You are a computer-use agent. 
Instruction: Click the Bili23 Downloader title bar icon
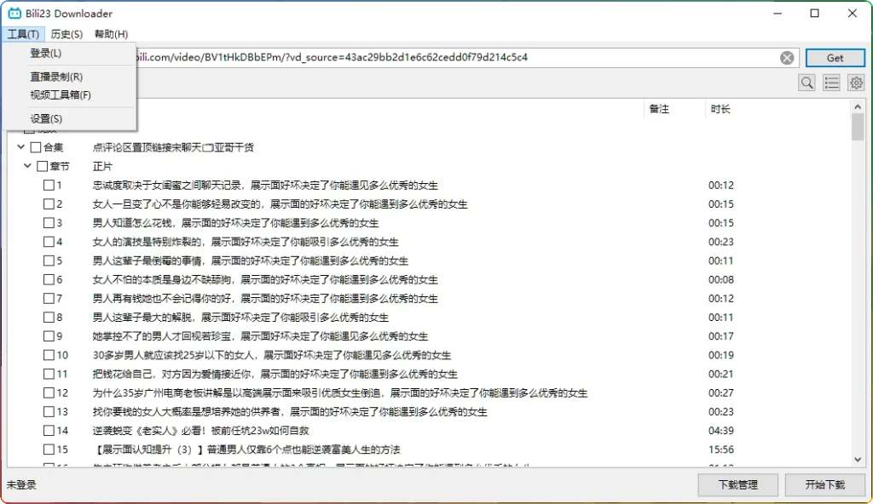pos(13,13)
